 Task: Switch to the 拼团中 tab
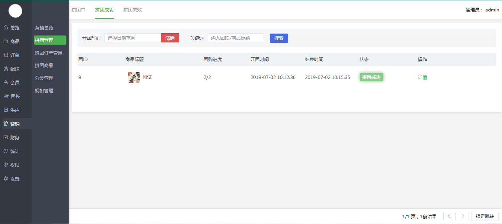tap(78, 10)
